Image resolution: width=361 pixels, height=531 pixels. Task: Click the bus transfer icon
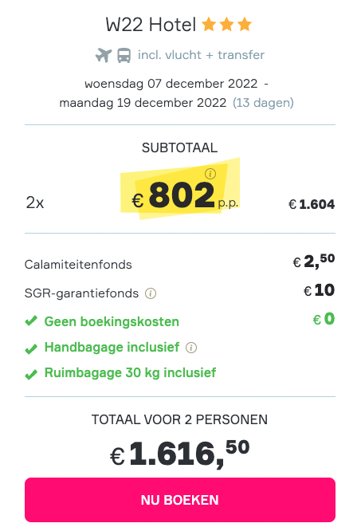(x=124, y=55)
